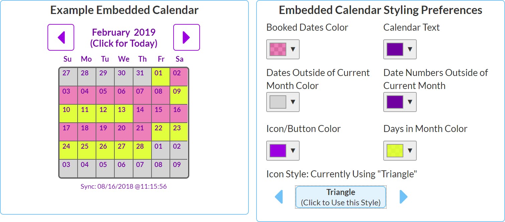Click the available date February 17

click(x=67, y=131)
